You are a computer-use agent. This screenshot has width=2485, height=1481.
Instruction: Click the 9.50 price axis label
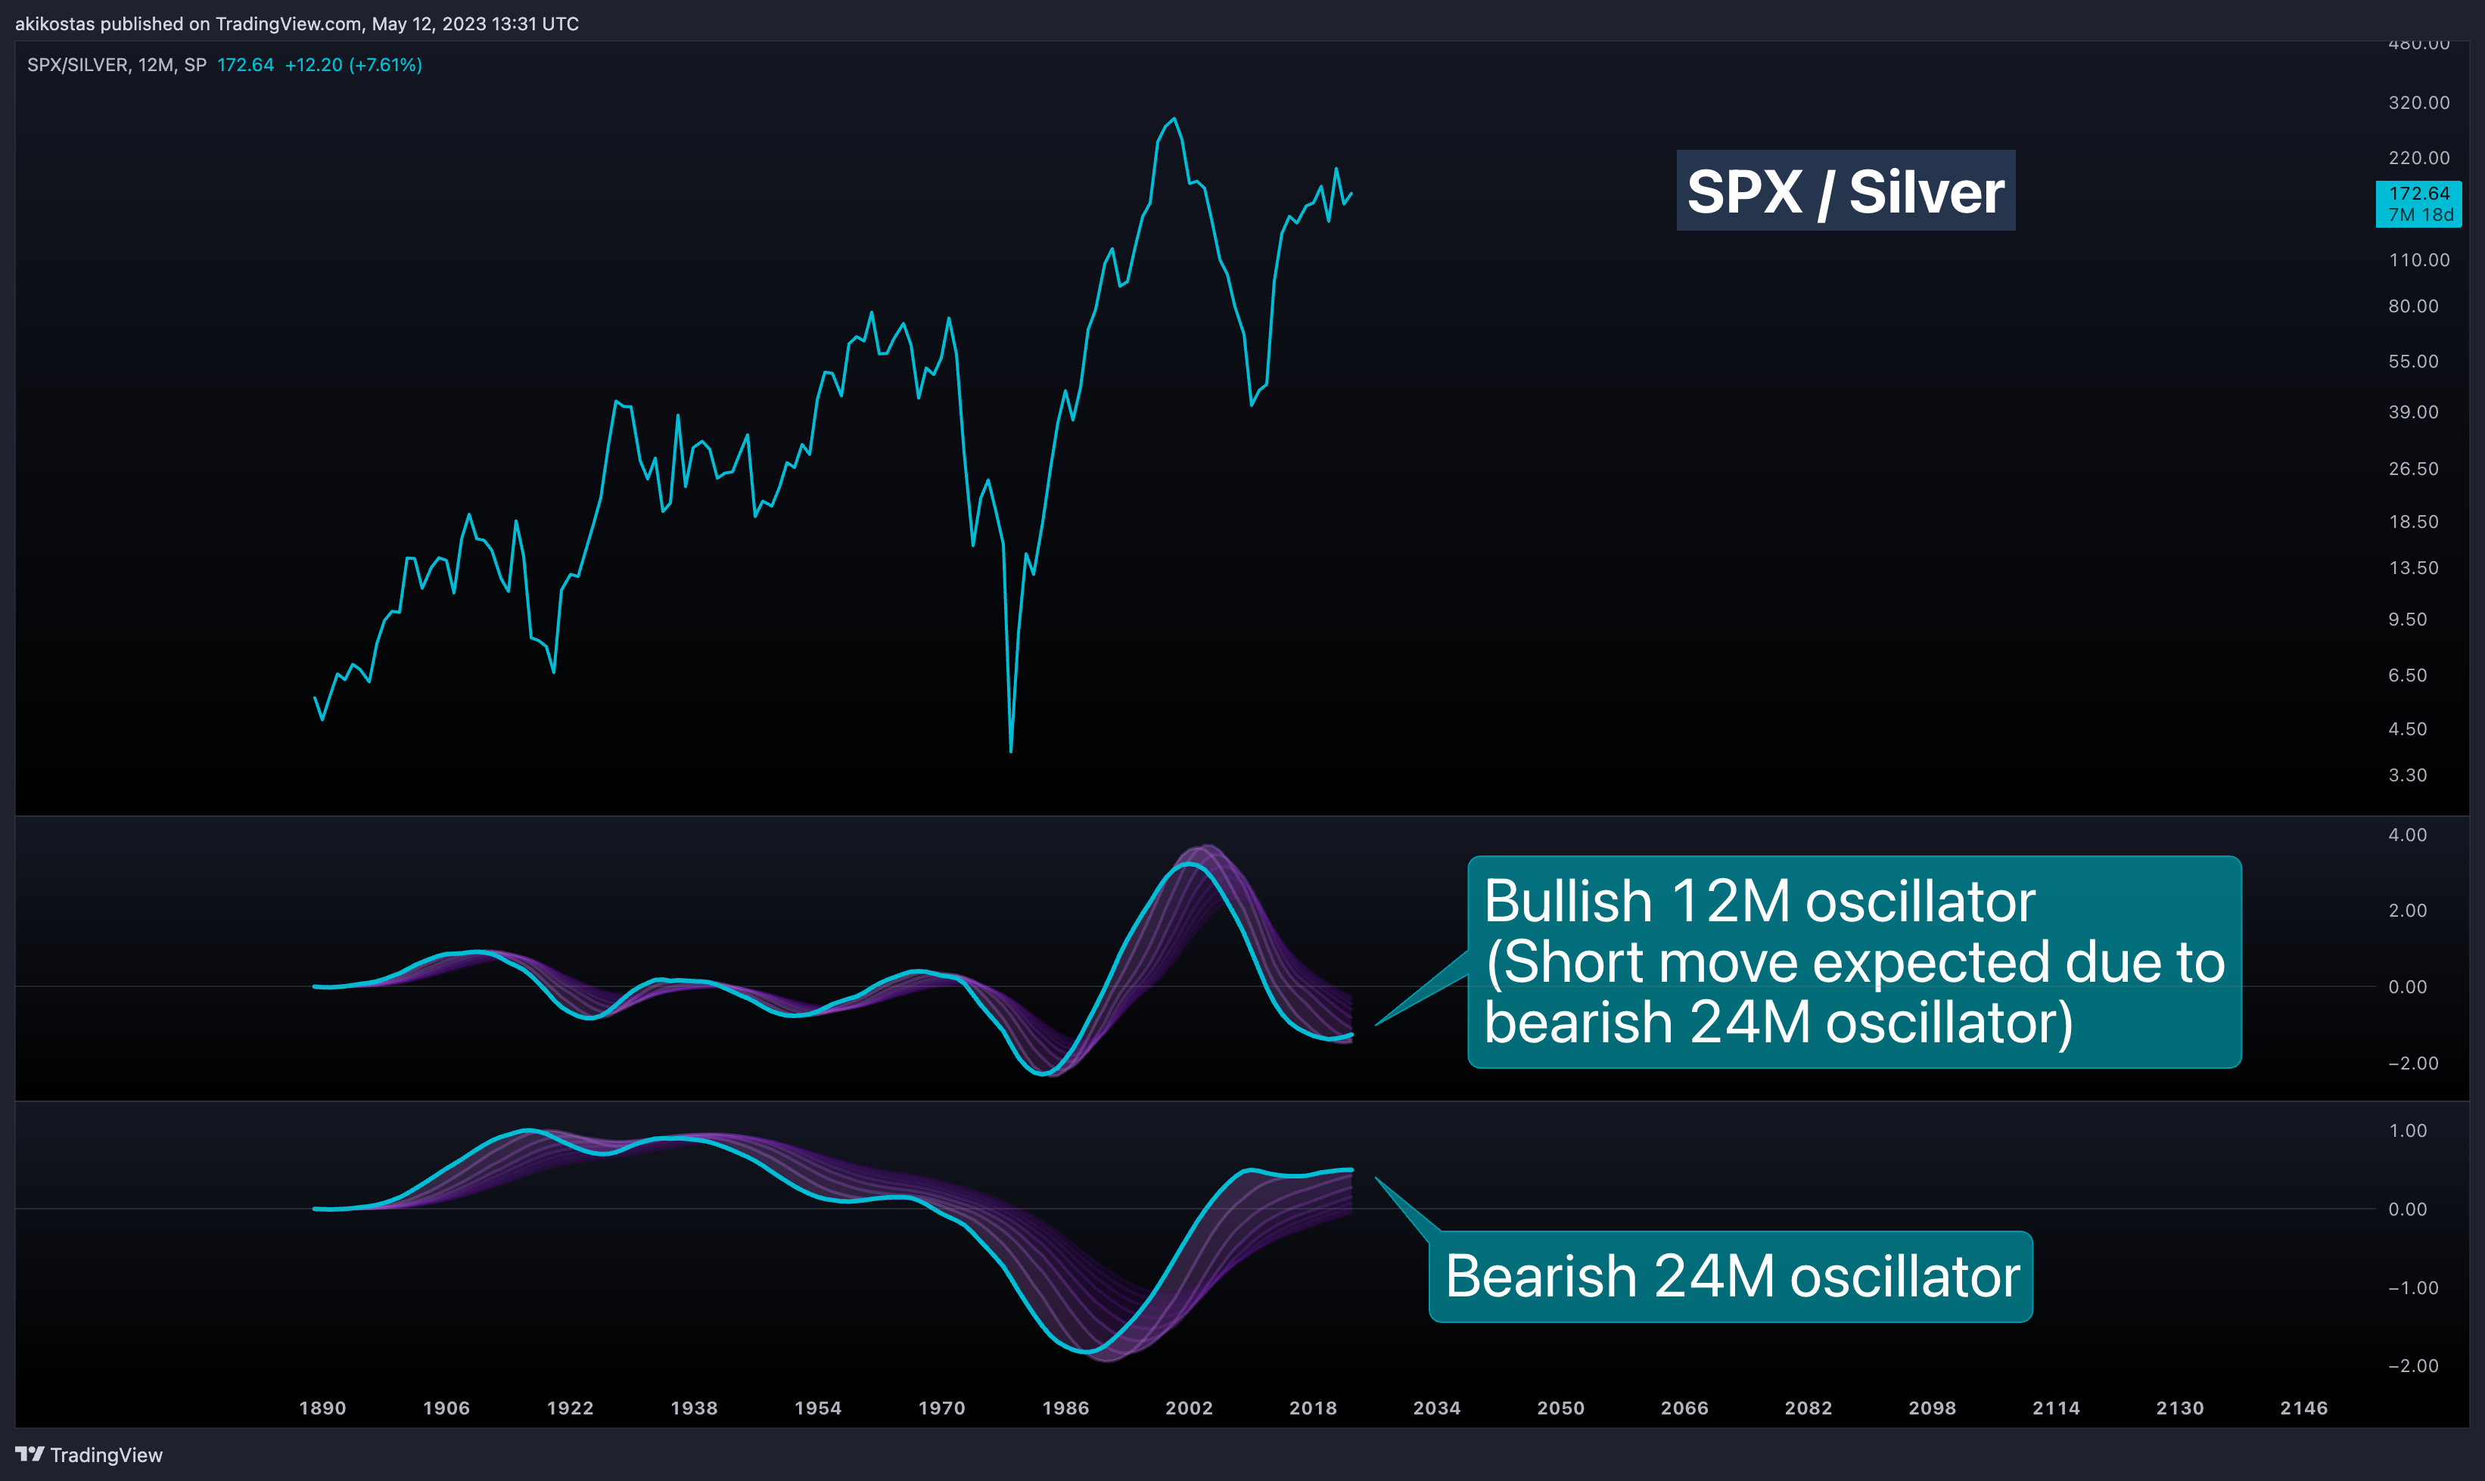pyautogui.click(x=2407, y=619)
